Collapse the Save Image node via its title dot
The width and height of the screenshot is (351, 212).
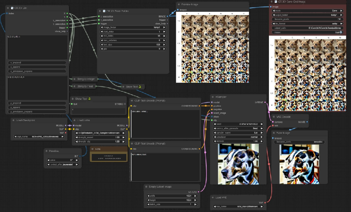273,133
